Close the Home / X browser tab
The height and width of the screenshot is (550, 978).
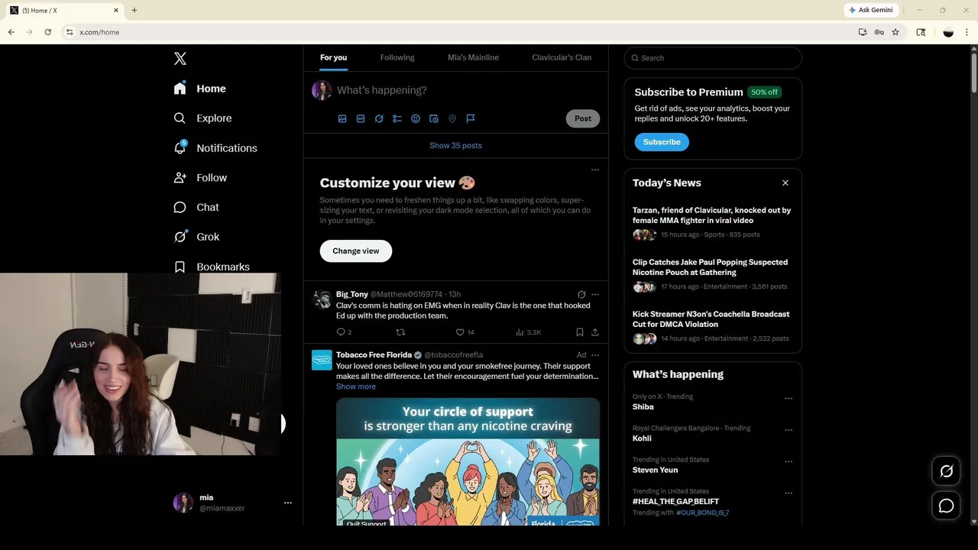tap(116, 10)
